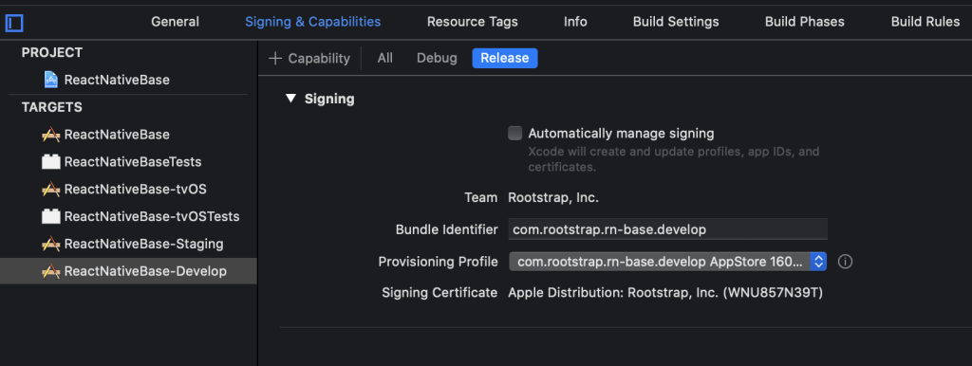This screenshot has width=972, height=366.
Task: Enable Automatically manage signing checkbox
Action: tap(514, 133)
